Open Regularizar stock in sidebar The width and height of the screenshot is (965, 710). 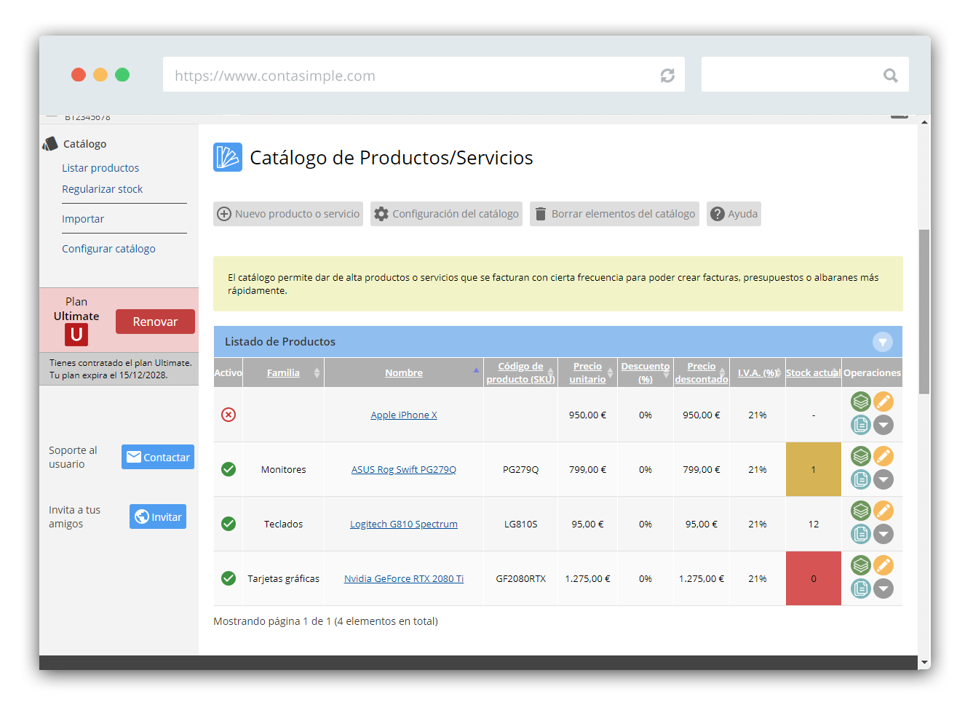click(x=102, y=189)
